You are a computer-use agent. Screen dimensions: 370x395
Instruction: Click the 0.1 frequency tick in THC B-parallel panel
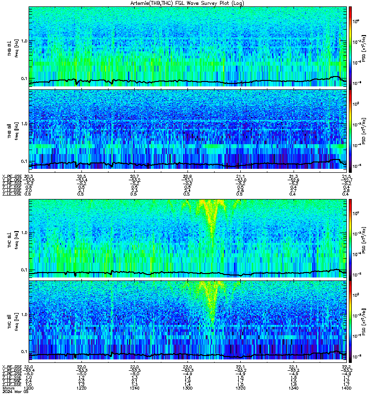24,352
